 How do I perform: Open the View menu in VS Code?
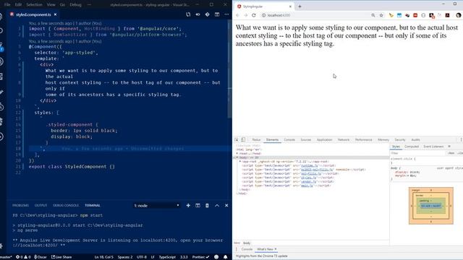click(x=51, y=5)
